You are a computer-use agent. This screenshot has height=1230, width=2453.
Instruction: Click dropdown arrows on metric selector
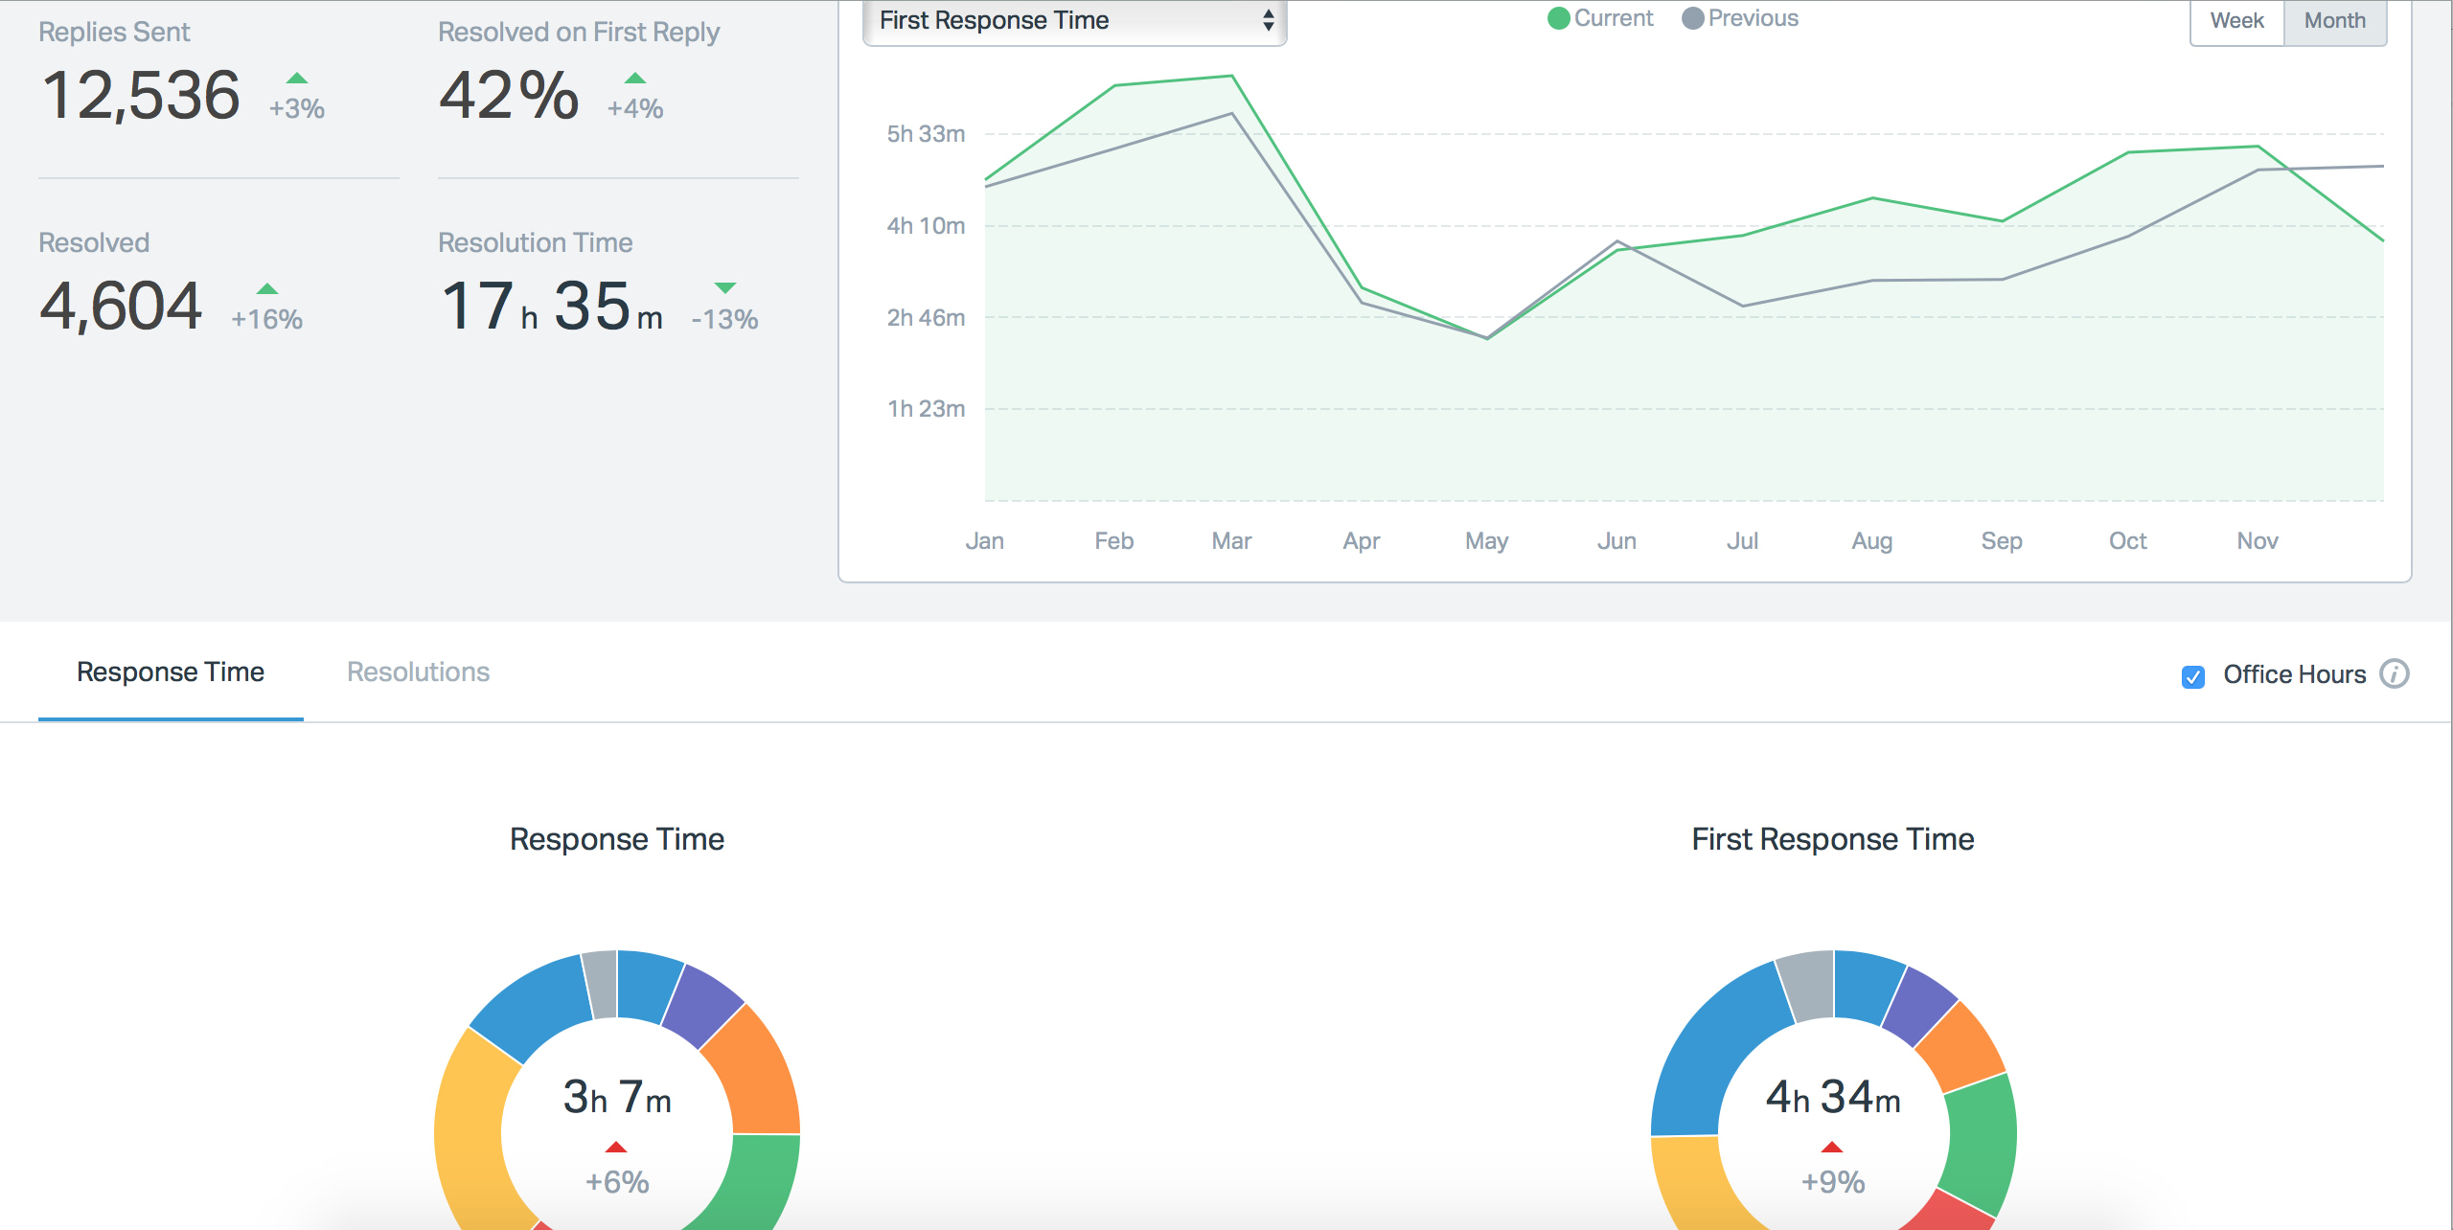tap(1268, 20)
